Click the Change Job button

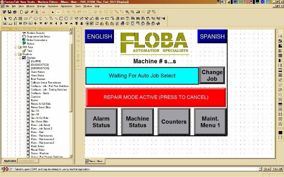pyautogui.click(x=212, y=75)
